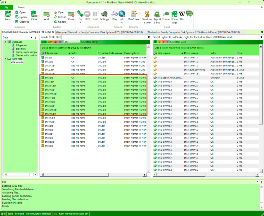Open the Wiki link icon
The height and width of the screenshot is (216, 264).
click(182, 16)
